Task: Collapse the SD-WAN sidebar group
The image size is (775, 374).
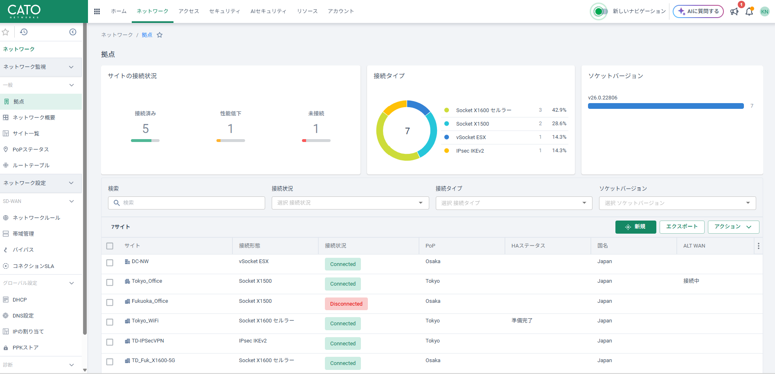Action: tap(41, 201)
